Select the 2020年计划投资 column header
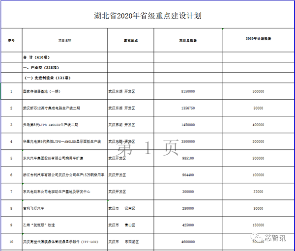The width and height of the screenshot is (295, 251). pos(258,38)
